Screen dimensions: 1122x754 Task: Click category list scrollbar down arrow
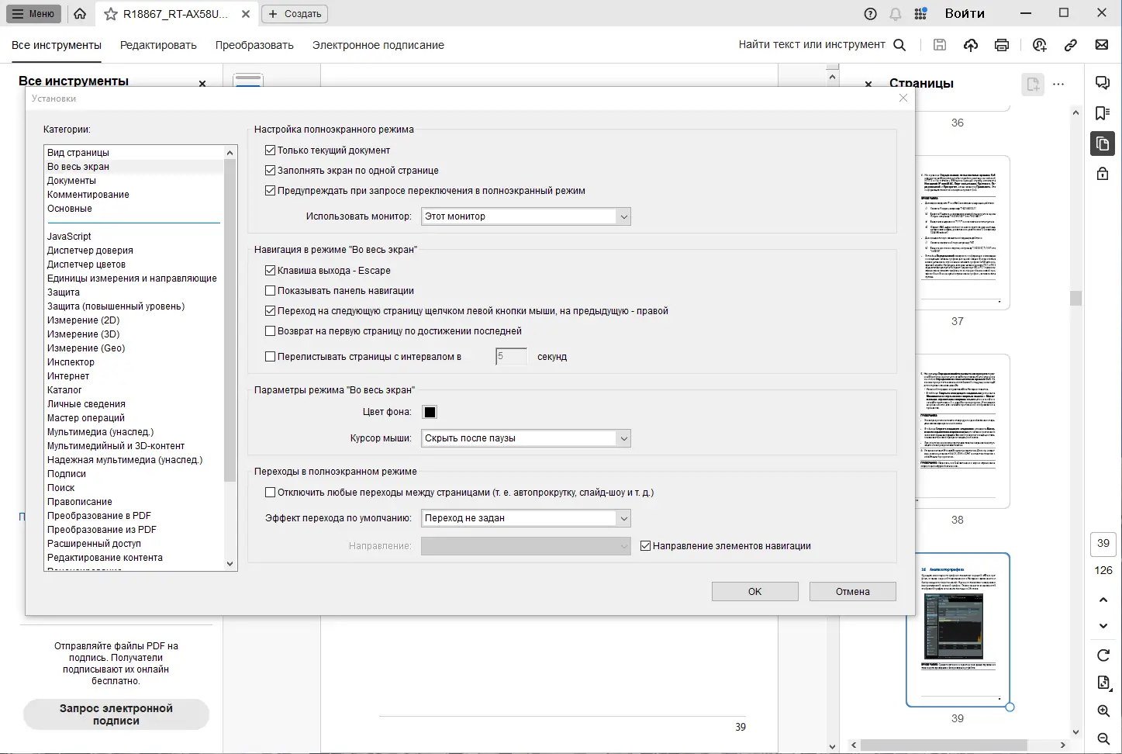click(x=230, y=564)
